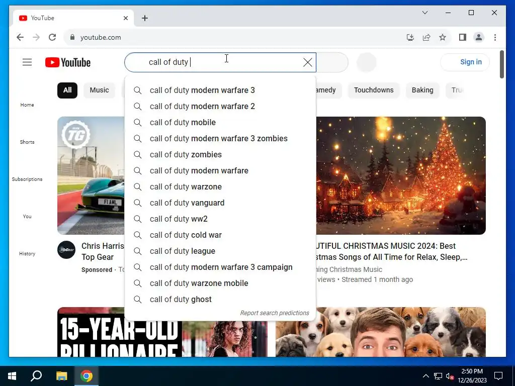This screenshot has width=515, height=386.
Task: Choose 'call of duty modern warfare 3 zombies'
Action: (x=220, y=139)
